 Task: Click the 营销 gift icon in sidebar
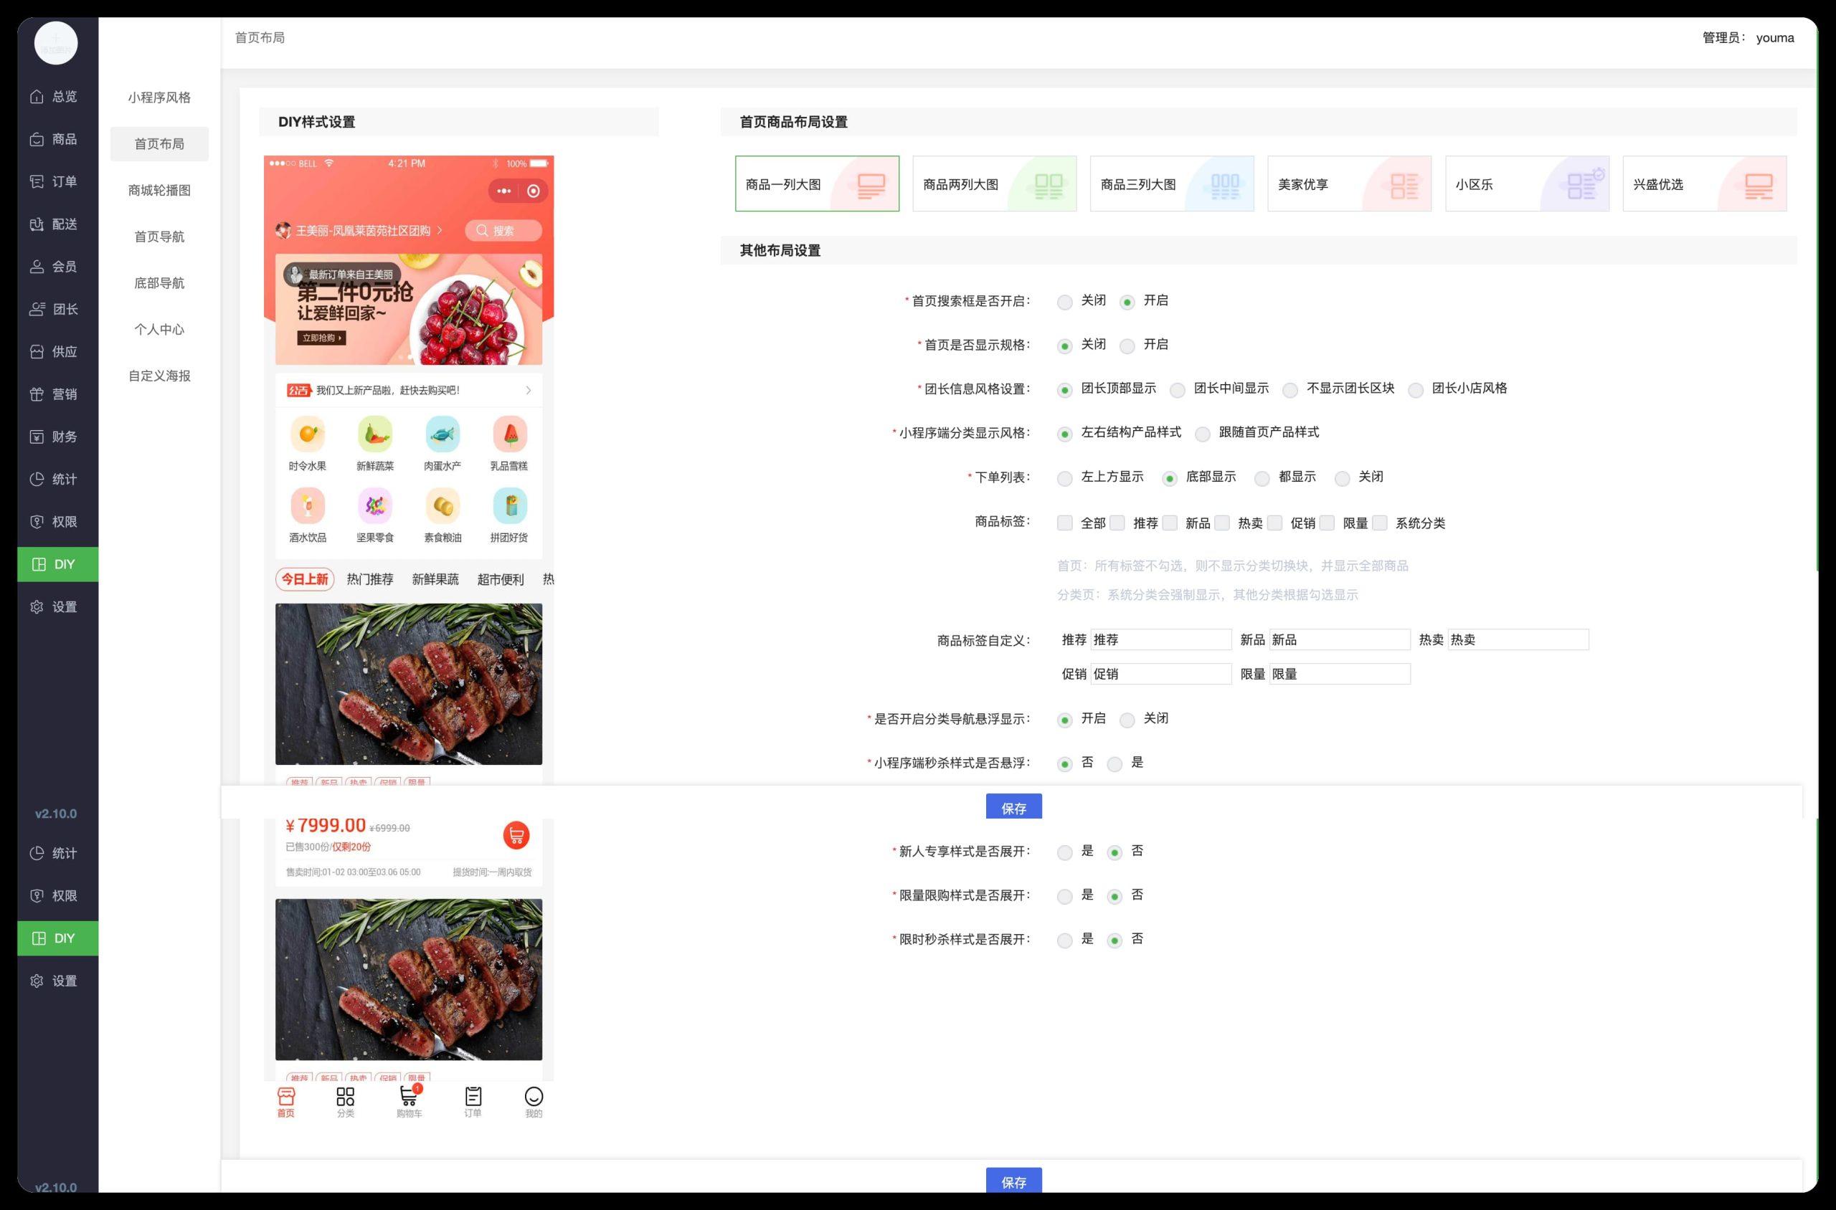coord(37,394)
